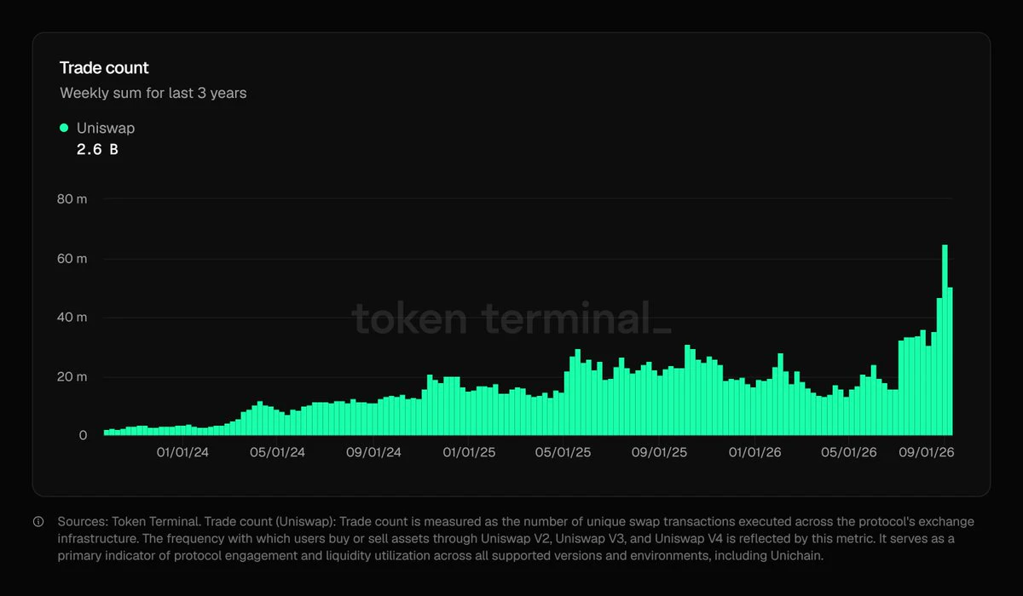Click the 05/01/26 x-axis date
The height and width of the screenshot is (596, 1023).
coord(849,453)
